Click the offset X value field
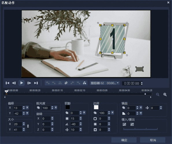This screenshot has height=144, width=172. 18,108
